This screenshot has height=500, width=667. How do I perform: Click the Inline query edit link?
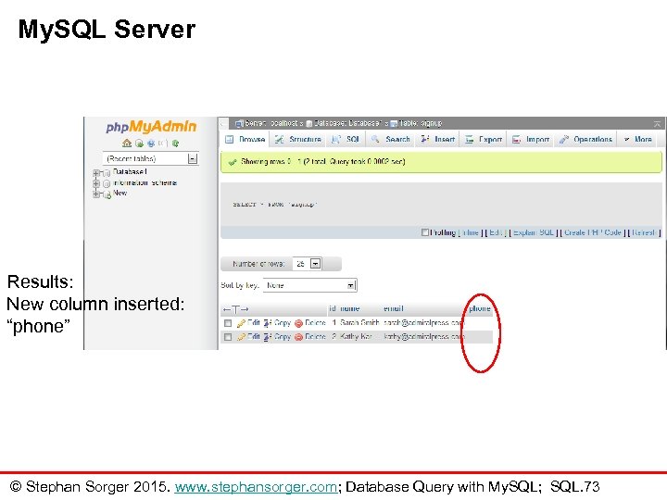tap(470, 232)
